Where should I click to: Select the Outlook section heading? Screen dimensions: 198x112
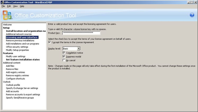7,82
